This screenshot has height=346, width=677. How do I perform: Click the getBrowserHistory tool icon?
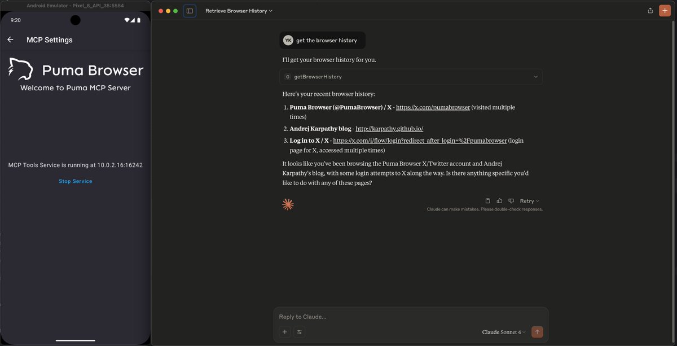point(288,77)
